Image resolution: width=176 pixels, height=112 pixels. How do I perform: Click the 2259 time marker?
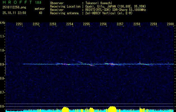pyautogui.click(x=154, y=24)
